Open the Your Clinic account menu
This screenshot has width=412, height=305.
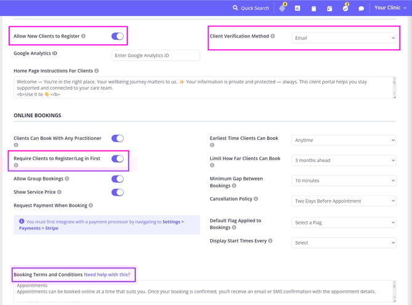[x=390, y=8]
